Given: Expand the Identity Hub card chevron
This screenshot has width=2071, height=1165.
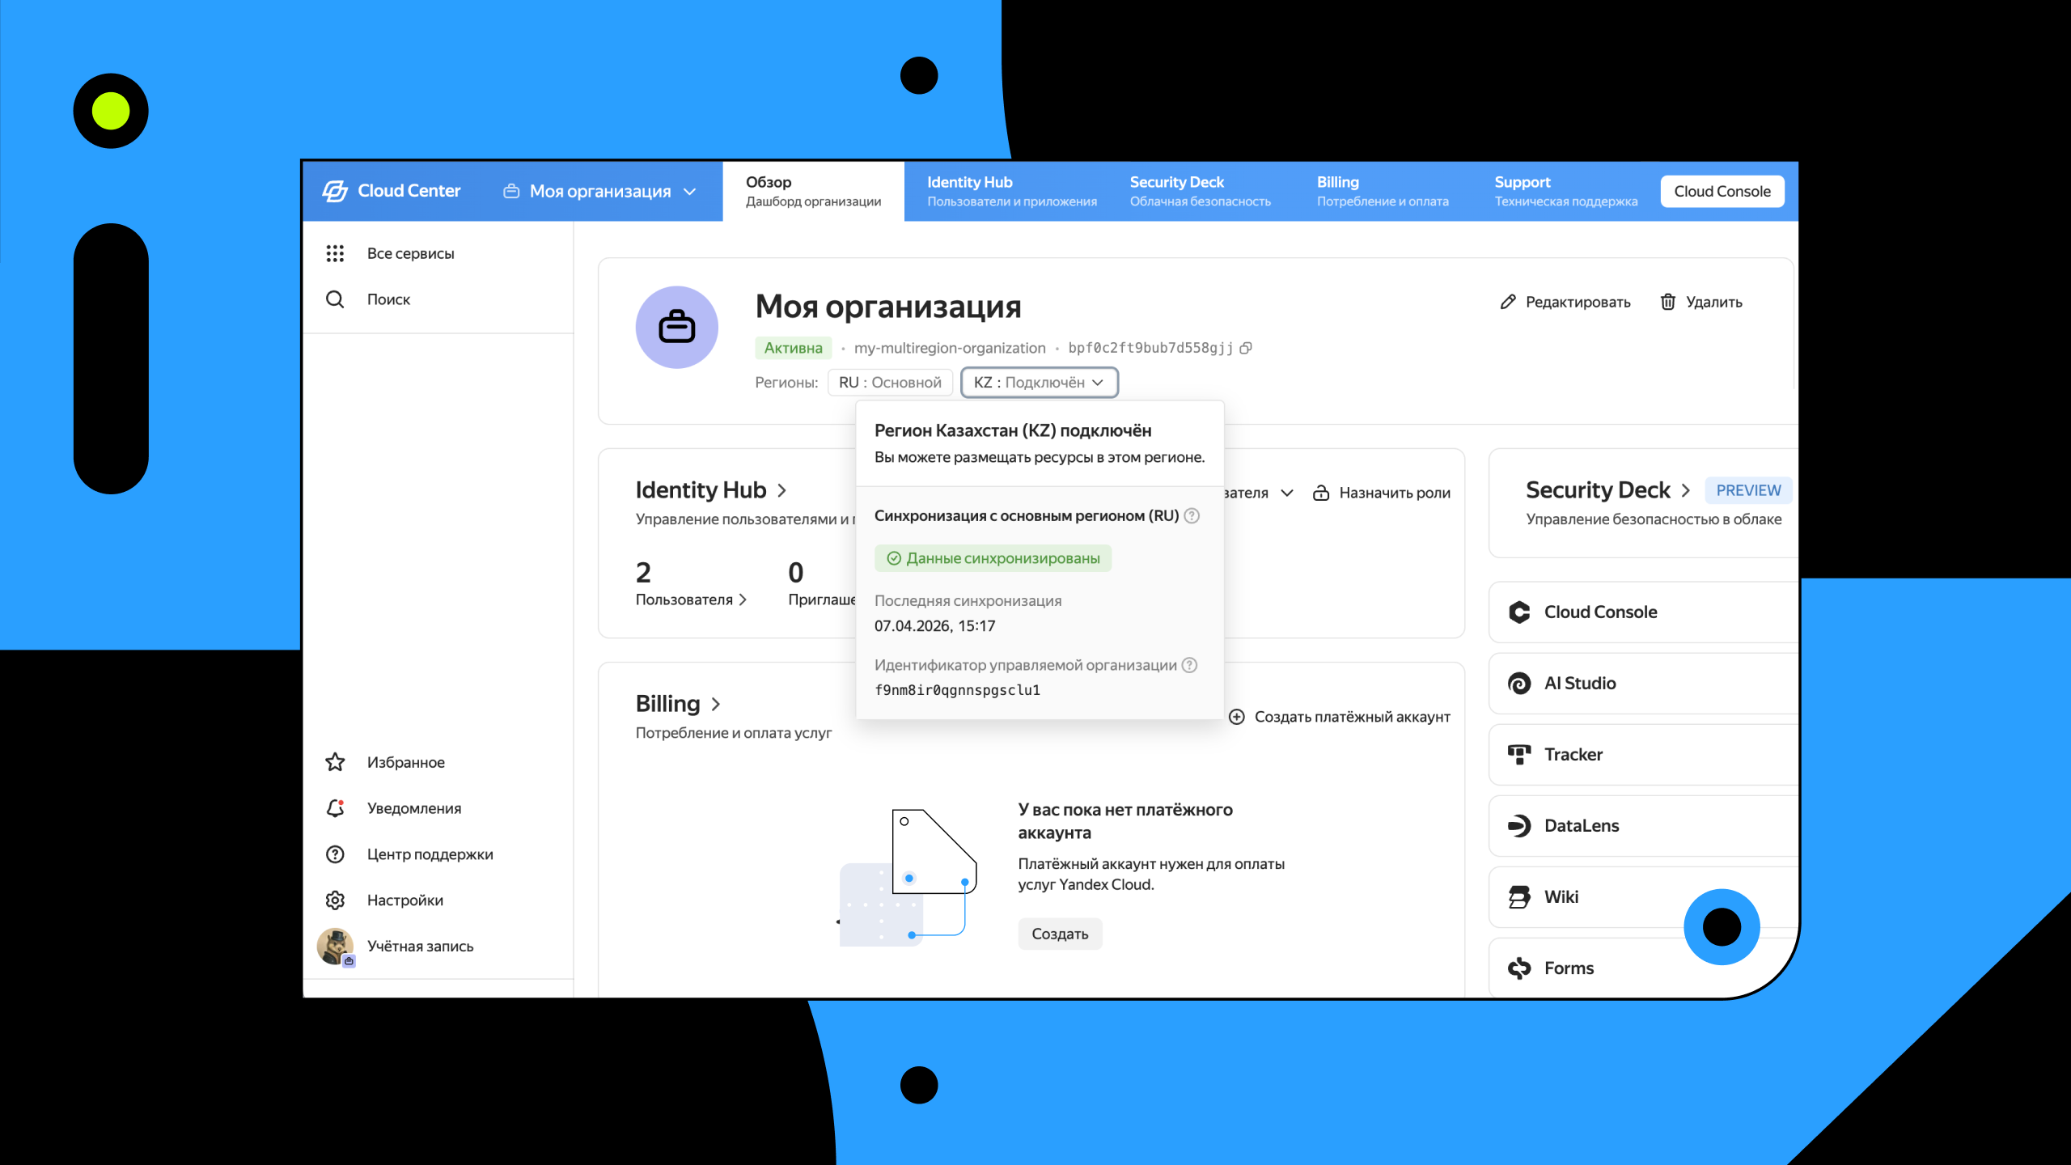Looking at the screenshot, I should tap(781, 491).
